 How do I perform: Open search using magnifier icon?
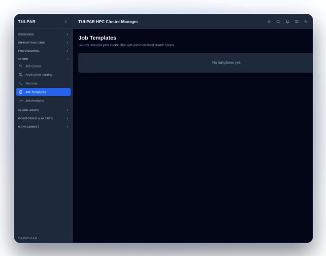(278, 22)
